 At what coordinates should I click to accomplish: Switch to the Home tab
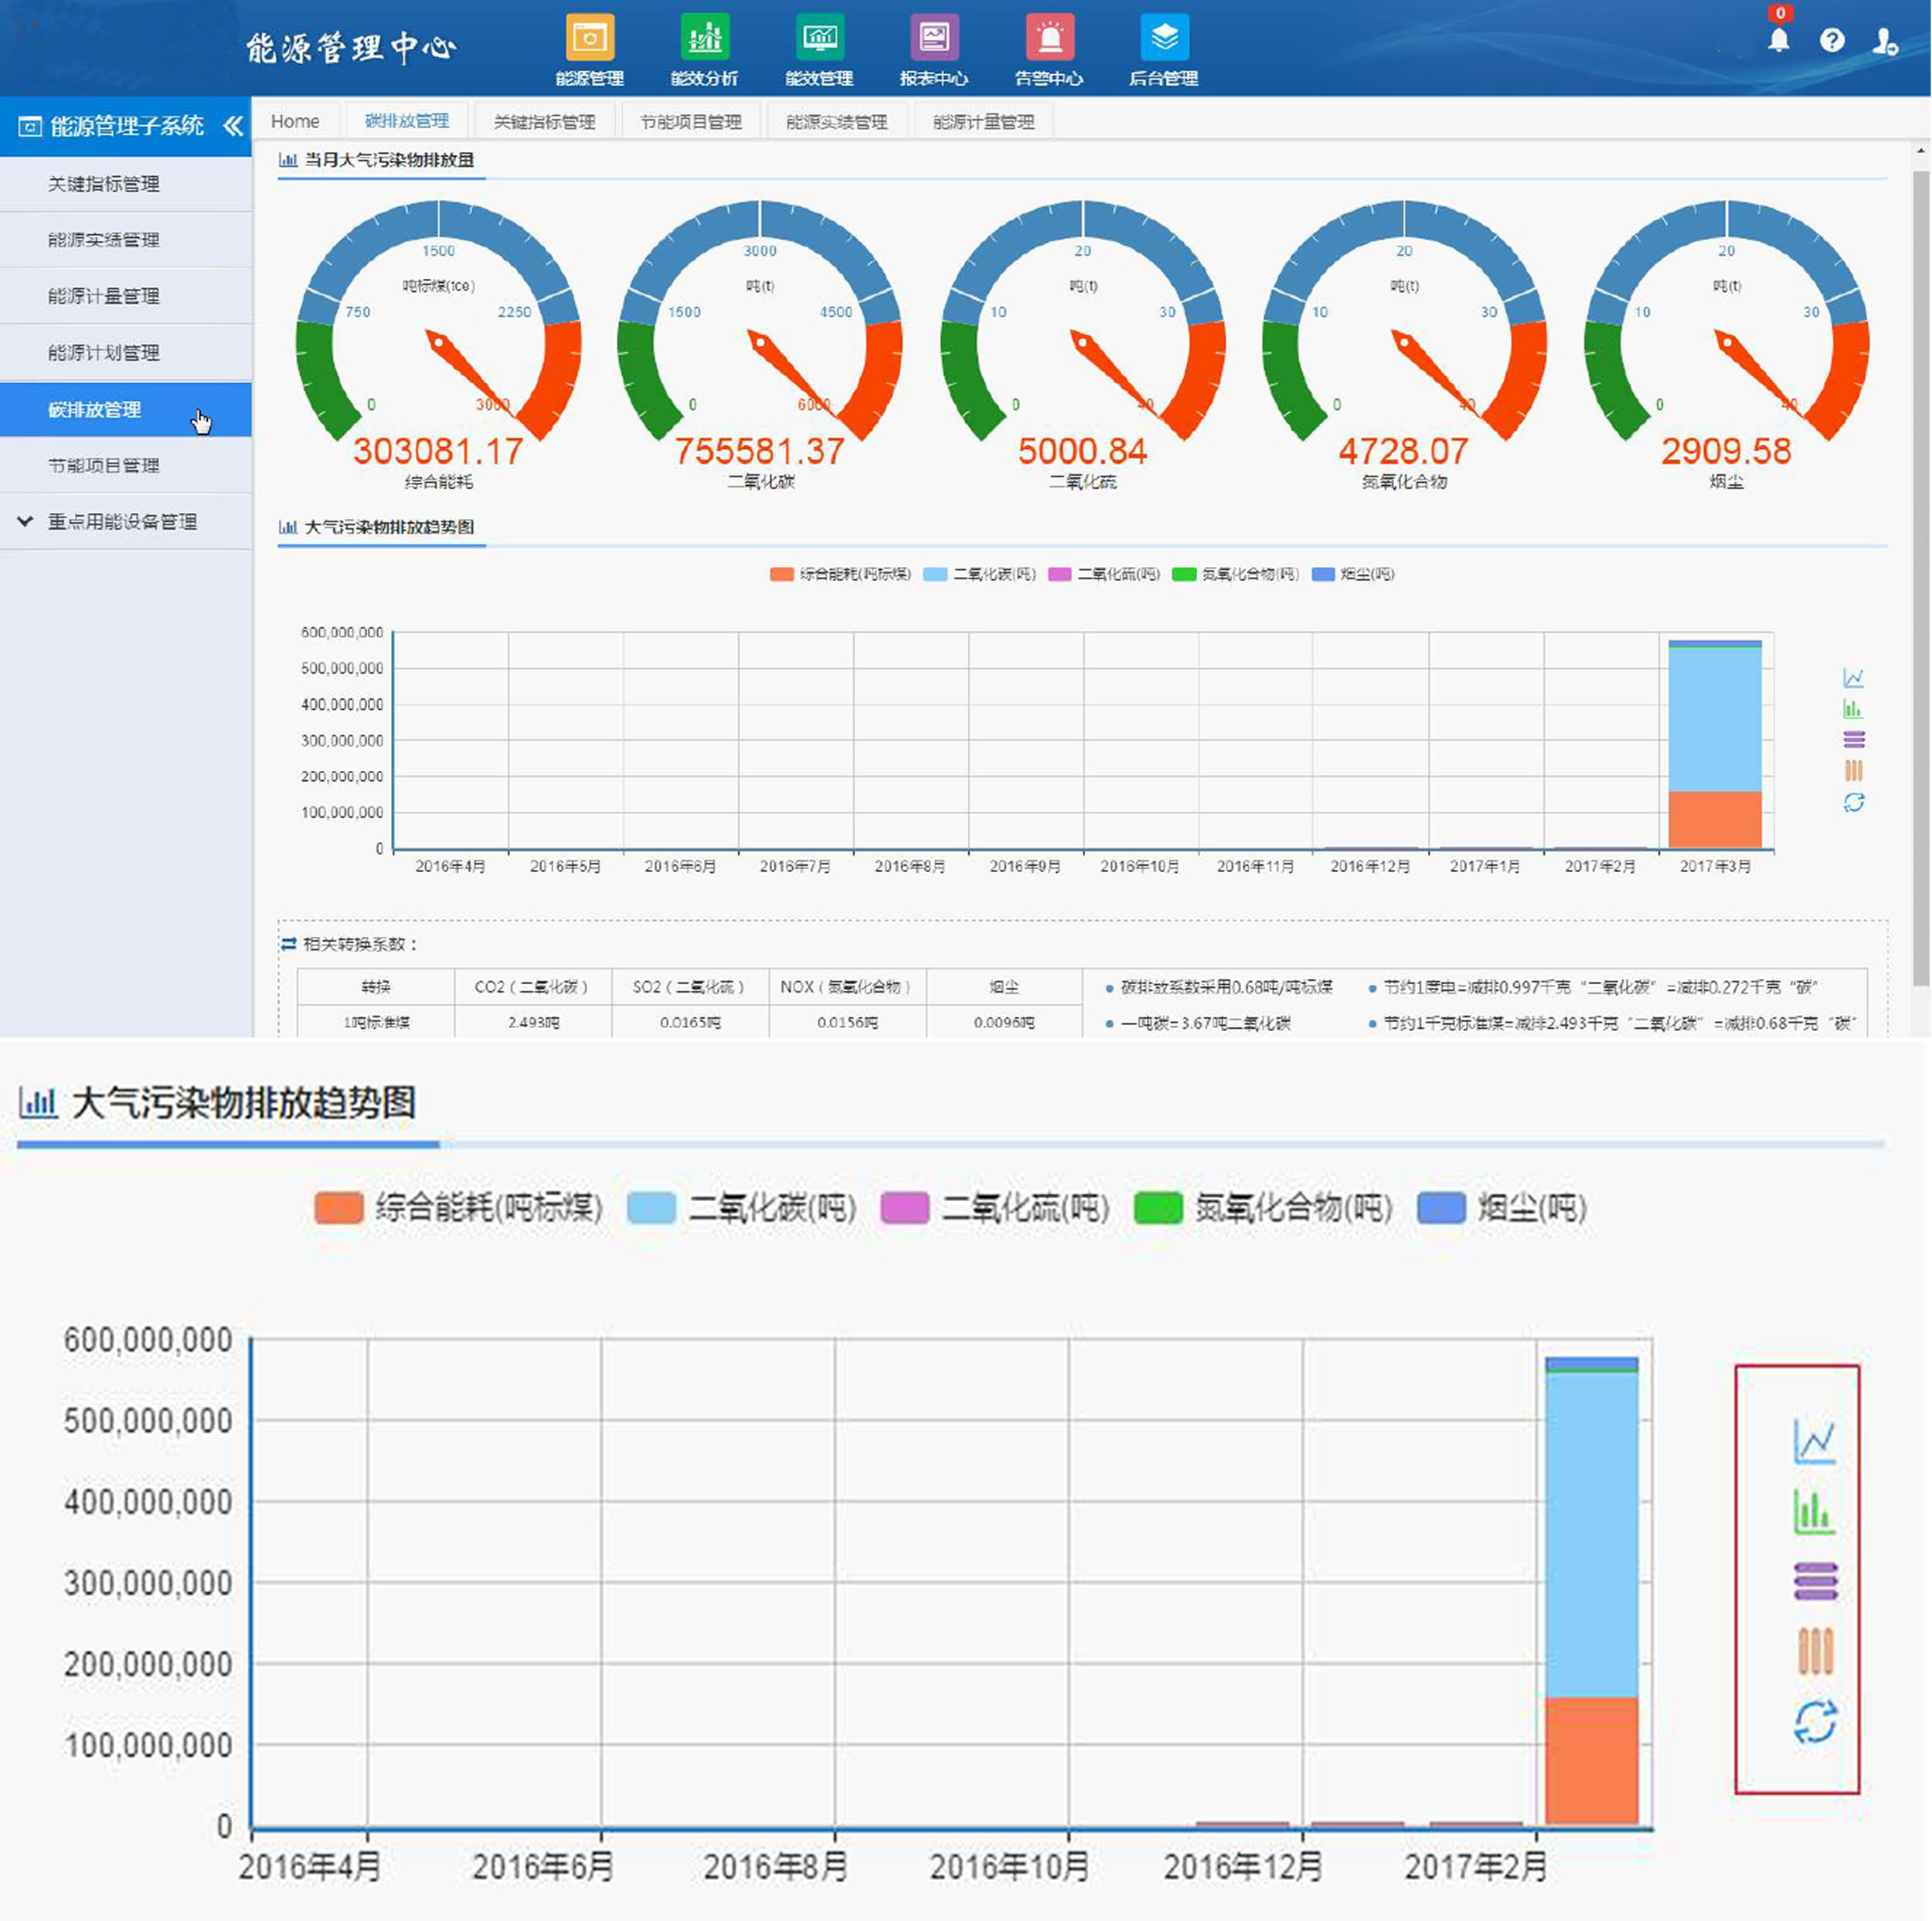(295, 121)
